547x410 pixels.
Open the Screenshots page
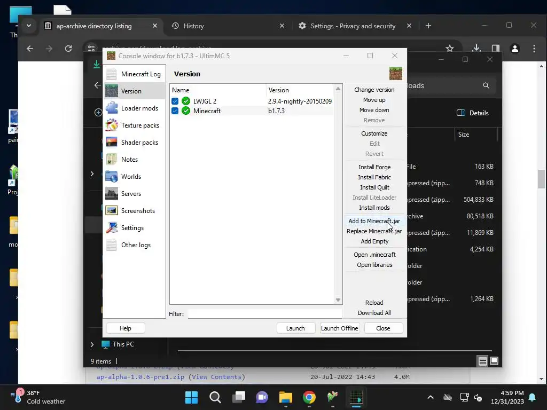coord(134,210)
